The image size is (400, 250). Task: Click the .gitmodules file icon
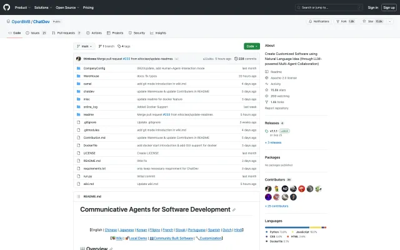coord(79,130)
